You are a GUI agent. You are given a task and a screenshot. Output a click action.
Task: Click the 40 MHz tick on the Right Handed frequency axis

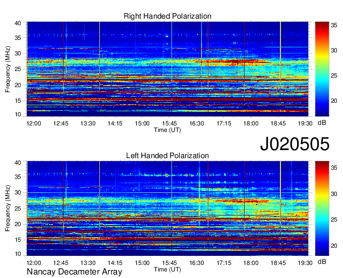point(18,23)
